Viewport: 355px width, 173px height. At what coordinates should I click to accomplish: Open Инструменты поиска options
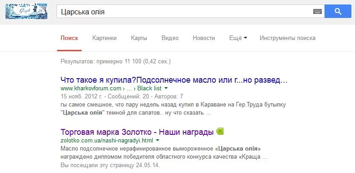tap(288, 38)
